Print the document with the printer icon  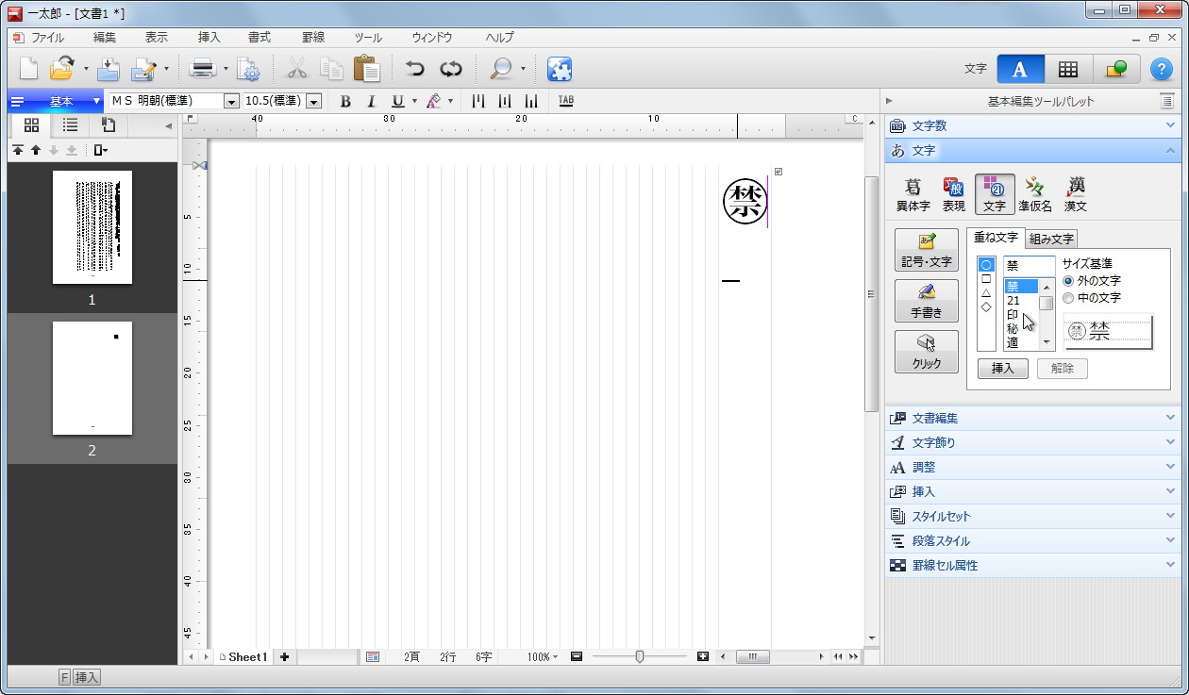[x=203, y=69]
